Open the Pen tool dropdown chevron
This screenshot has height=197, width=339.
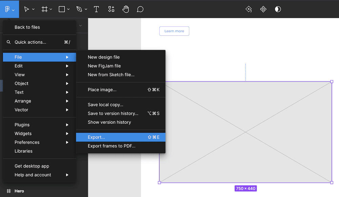click(85, 9)
